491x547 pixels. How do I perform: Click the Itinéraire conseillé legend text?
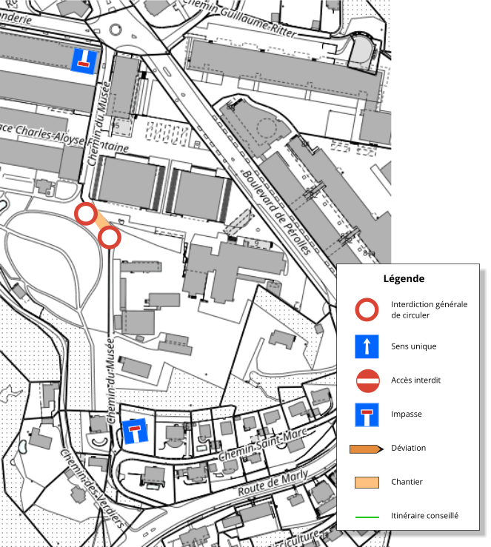pos(424,515)
